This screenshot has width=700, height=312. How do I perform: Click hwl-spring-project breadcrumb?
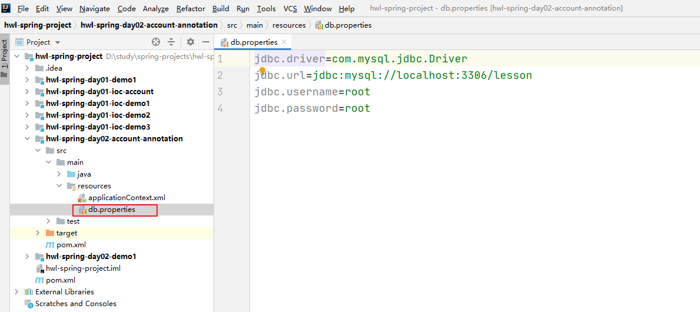click(x=38, y=25)
